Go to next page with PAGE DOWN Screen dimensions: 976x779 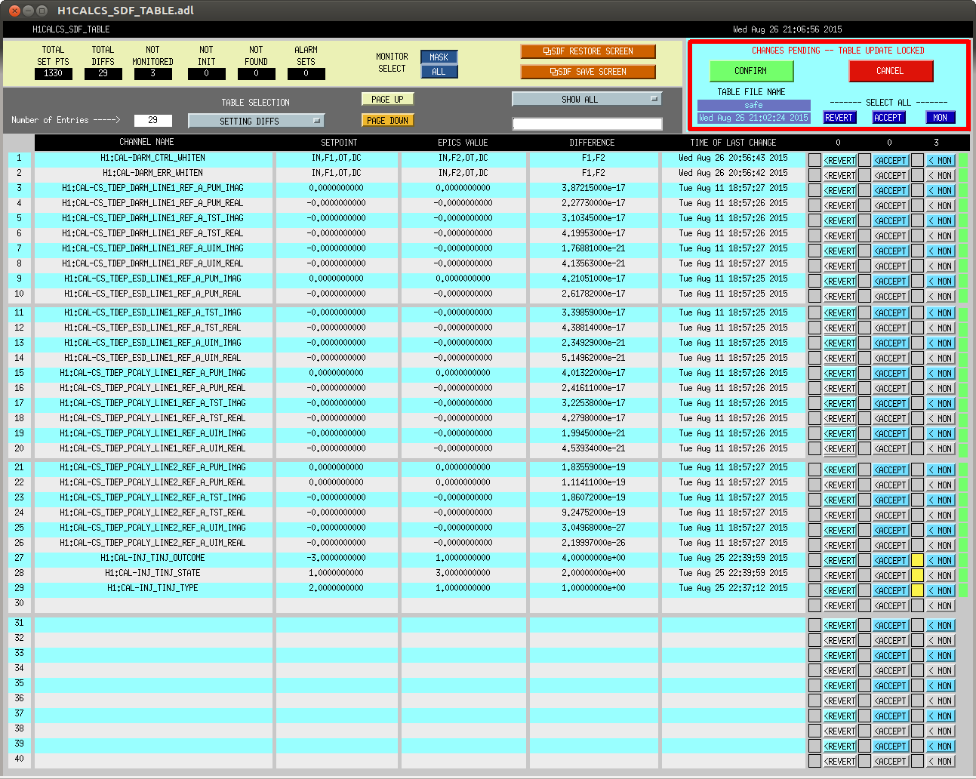(x=388, y=120)
